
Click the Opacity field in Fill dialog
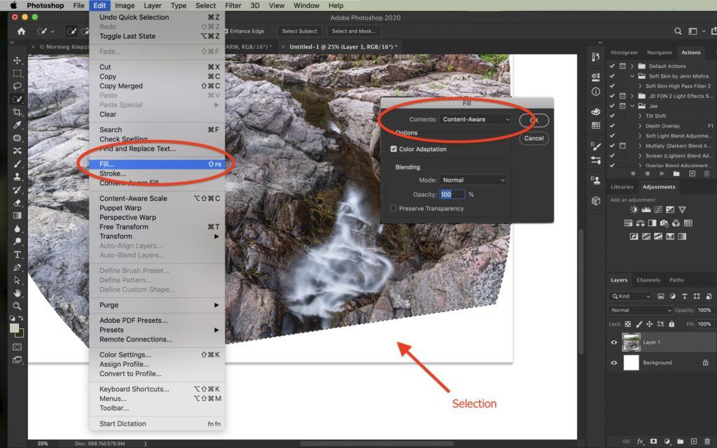(x=451, y=194)
